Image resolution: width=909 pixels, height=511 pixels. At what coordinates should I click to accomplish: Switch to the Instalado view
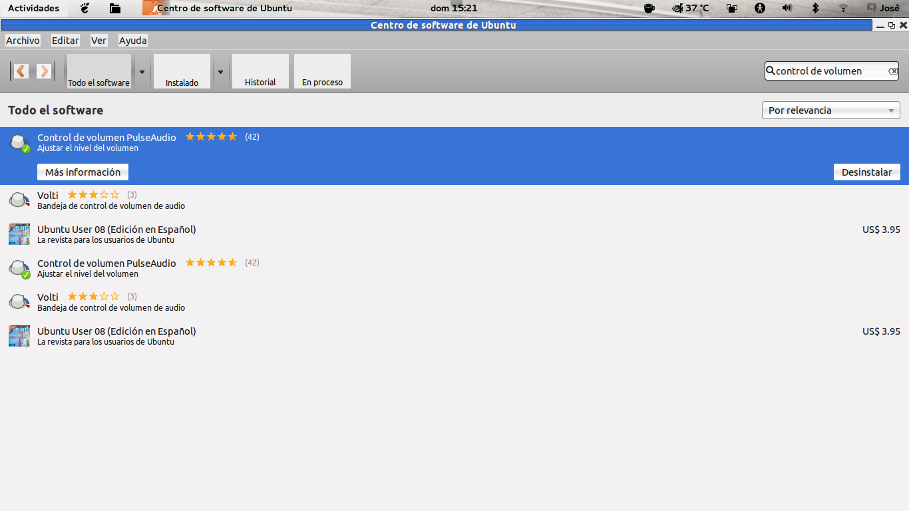click(182, 71)
